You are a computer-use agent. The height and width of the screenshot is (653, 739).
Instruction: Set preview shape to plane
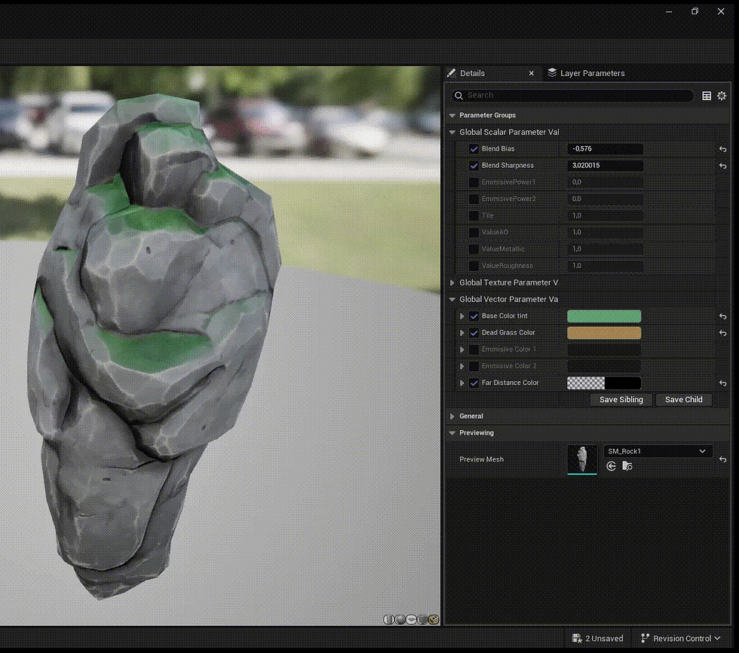coord(412,620)
